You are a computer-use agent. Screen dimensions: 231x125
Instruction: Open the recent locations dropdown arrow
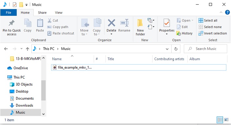coord(21,48)
